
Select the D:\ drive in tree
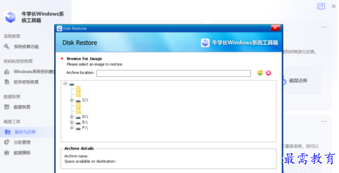[x=85, y=117]
